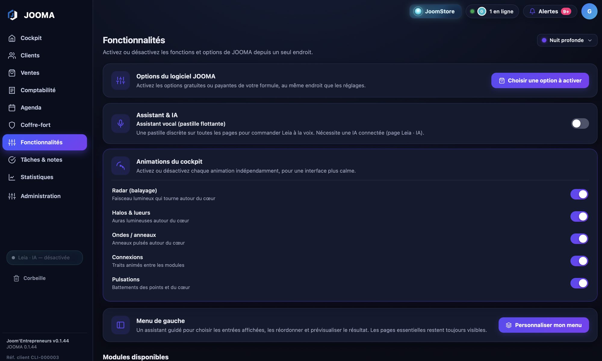Click the Alertes bell icon
602x361 pixels.
click(x=532, y=11)
